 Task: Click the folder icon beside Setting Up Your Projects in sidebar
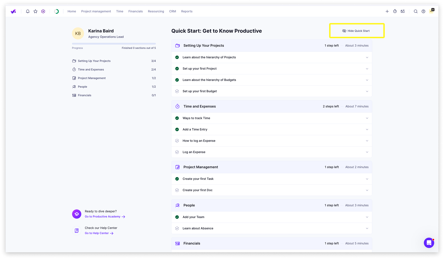tap(74, 61)
